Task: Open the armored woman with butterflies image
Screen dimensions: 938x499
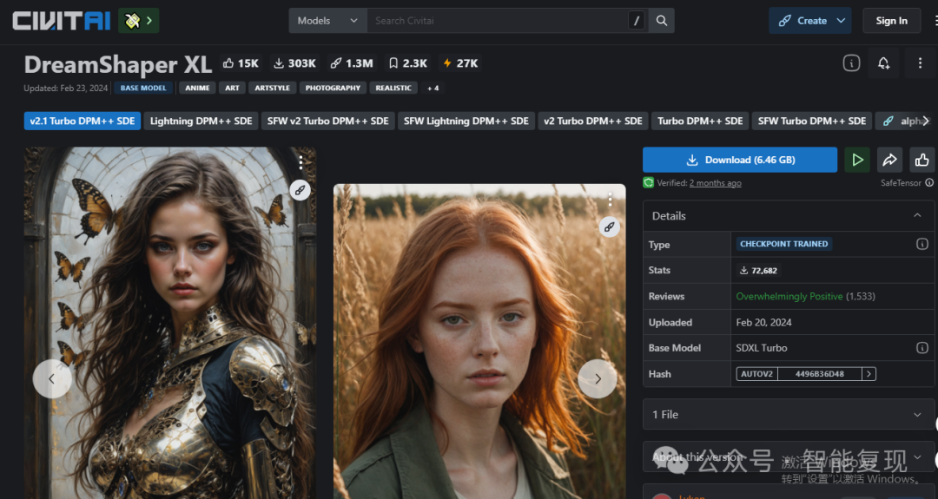Action: pos(170,323)
